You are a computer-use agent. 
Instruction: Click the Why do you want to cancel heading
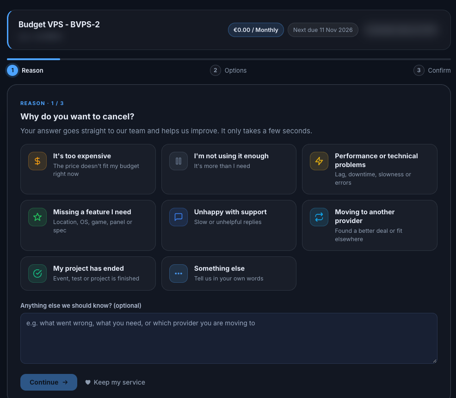(77, 117)
